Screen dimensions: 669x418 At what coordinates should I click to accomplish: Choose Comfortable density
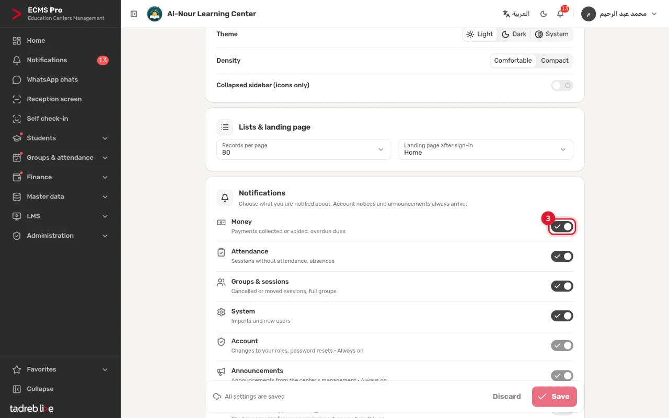pos(513,61)
